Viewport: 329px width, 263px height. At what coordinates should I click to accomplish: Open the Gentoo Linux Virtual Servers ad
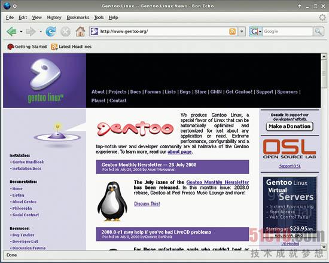[x=290, y=207]
